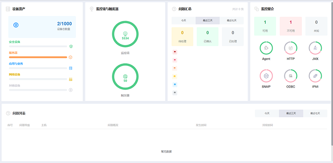Open the 待处理 count card
333x163 pixels.
pyautogui.click(x=182, y=36)
